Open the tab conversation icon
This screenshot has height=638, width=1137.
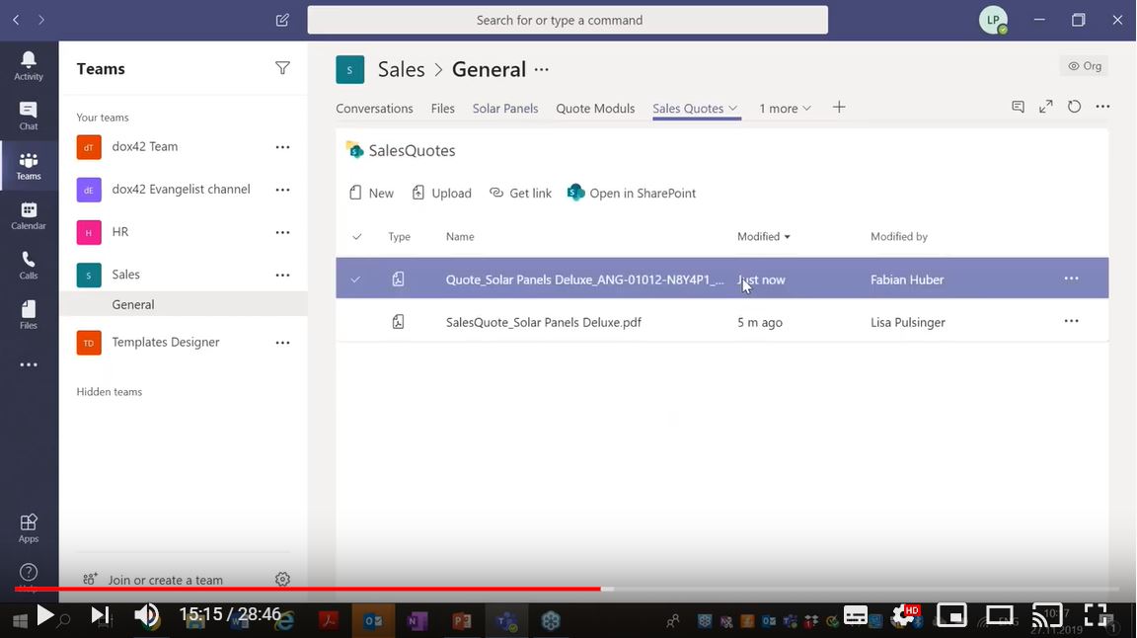(1019, 107)
